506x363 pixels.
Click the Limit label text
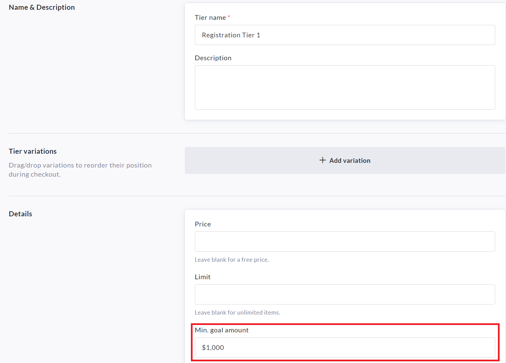[203, 277]
